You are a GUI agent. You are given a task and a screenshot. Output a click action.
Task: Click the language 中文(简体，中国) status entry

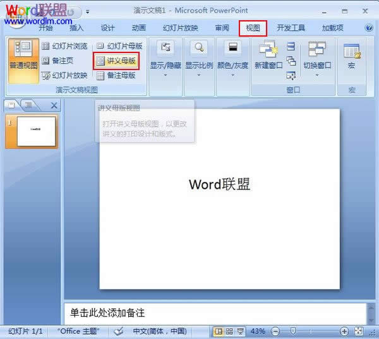[160, 331]
